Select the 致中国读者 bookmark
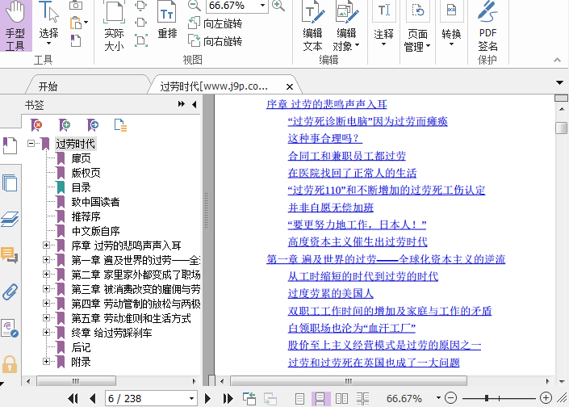The height and width of the screenshot is (407, 569). coord(95,202)
